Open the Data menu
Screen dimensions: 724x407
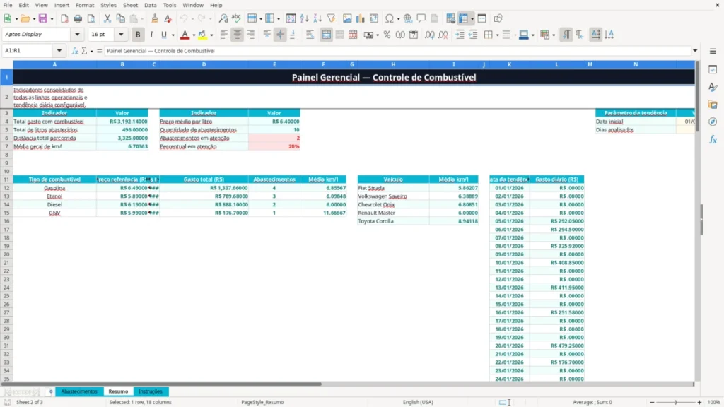tap(150, 5)
